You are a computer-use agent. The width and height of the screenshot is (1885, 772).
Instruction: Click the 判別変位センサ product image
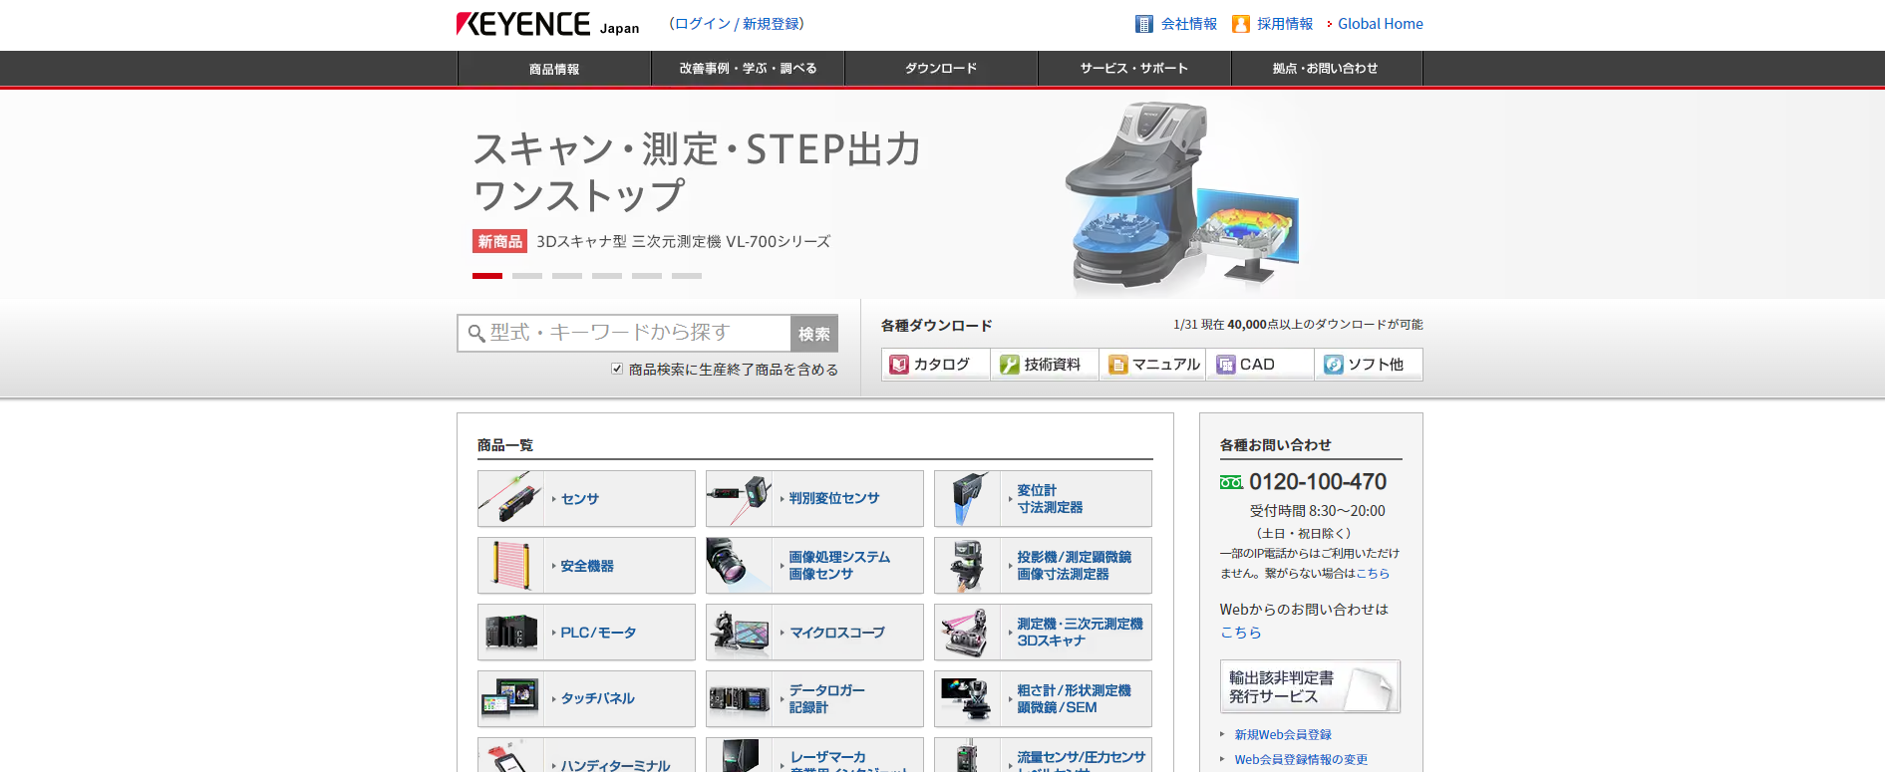(x=740, y=498)
